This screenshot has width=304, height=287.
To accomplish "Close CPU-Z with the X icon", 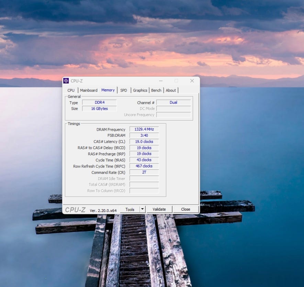I will 192,81.
